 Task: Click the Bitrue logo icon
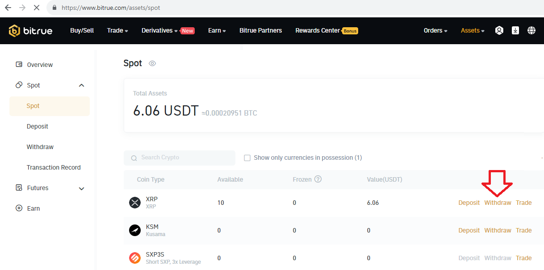coord(14,31)
